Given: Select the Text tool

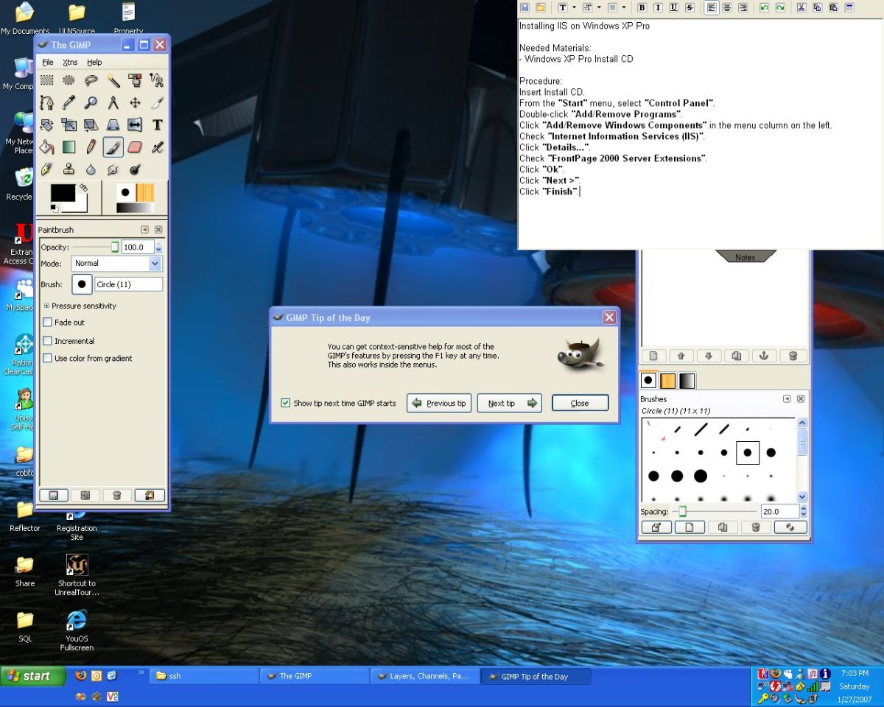Looking at the screenshot, I should pyautogui.click(x=157, y=125).
